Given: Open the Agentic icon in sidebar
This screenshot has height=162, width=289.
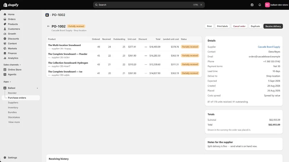Looking at the screenshot, I should point(5,75).
